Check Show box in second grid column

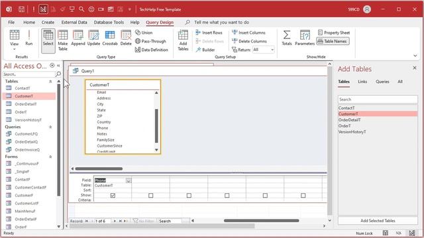150,195
